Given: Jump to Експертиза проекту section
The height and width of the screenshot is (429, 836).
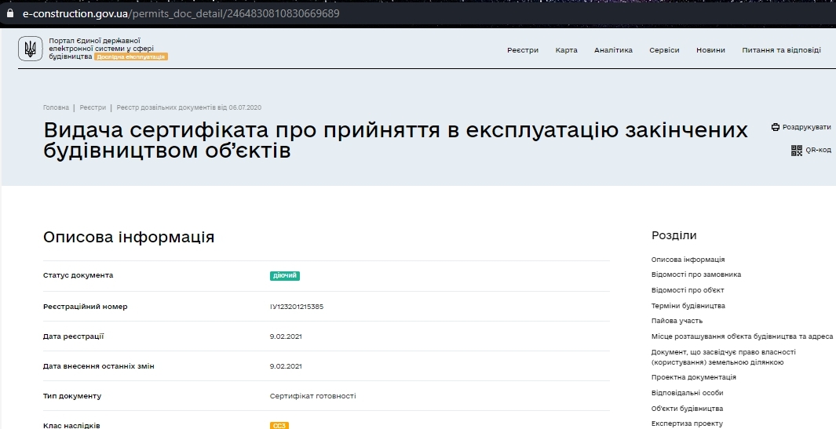Looking at the screenshot, I should click(687, 424).
